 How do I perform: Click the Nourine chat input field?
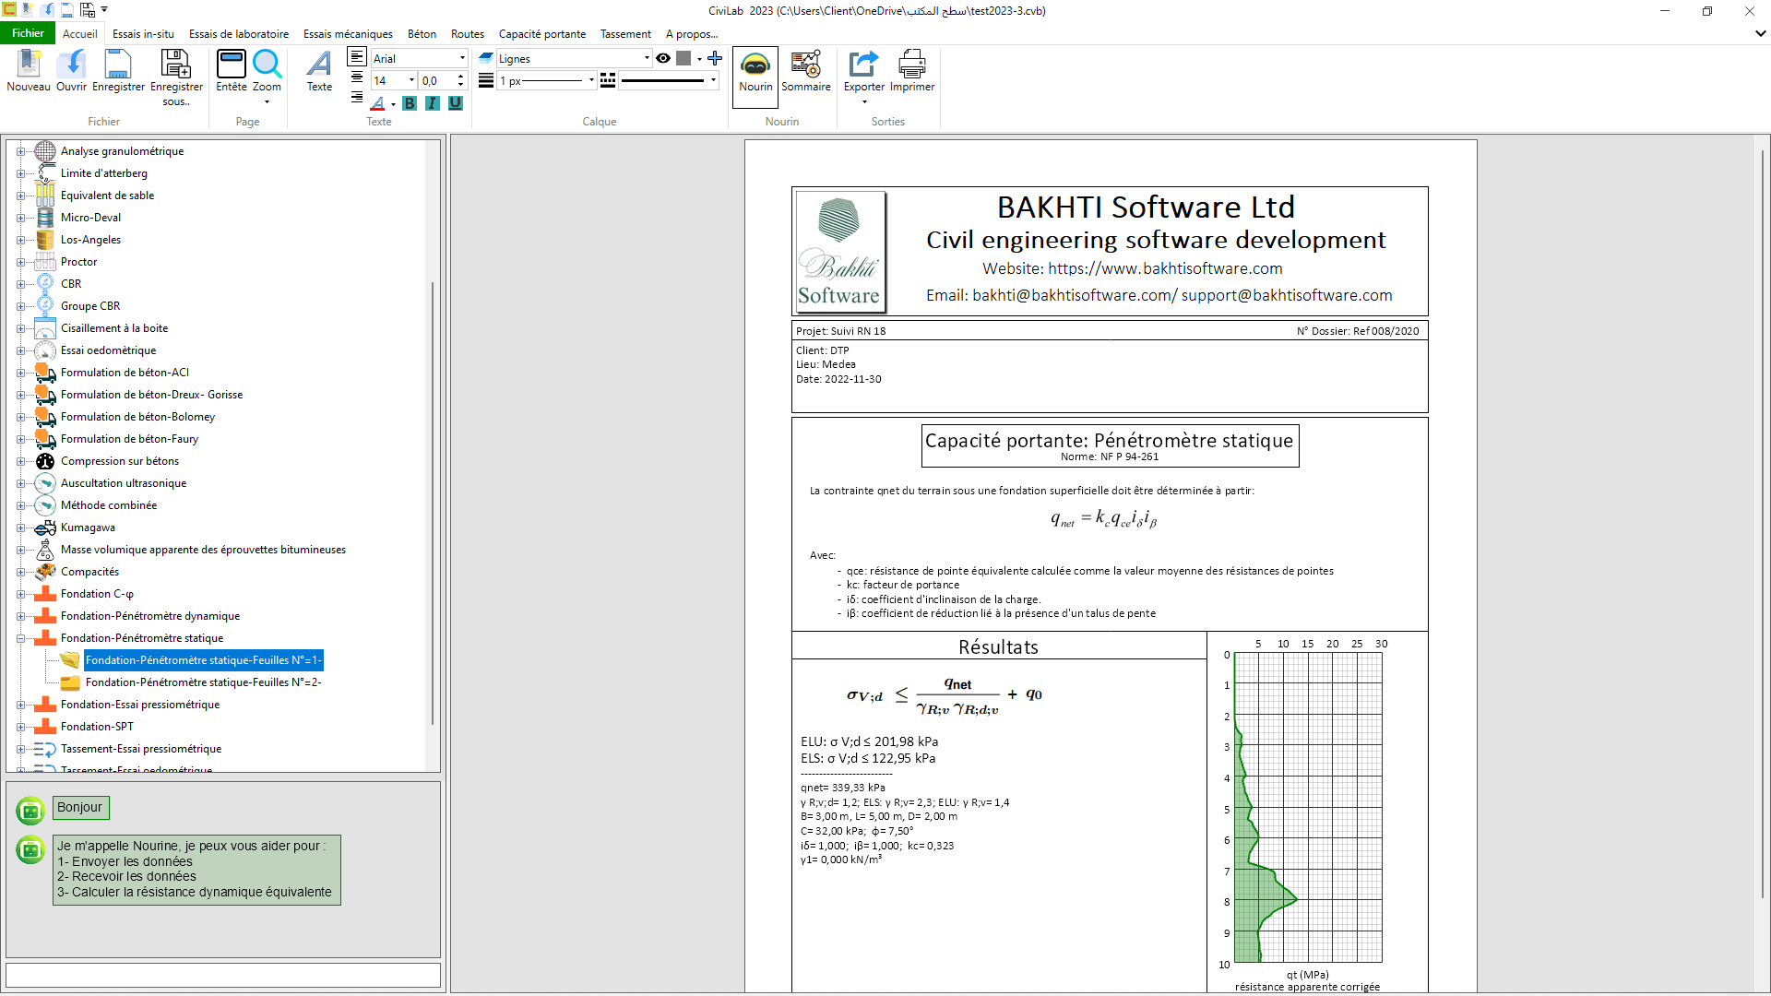(223, 975)
